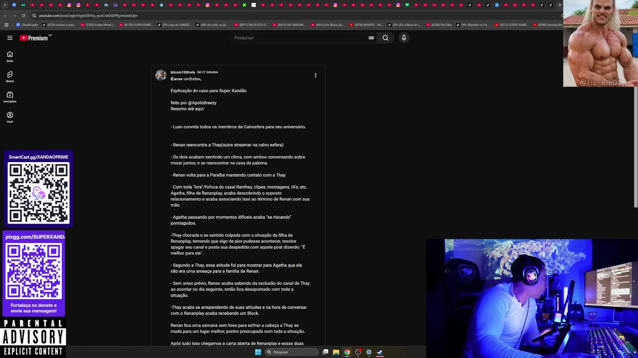Click the Windows taskbar Pesquisar search box

pos(292,352)
